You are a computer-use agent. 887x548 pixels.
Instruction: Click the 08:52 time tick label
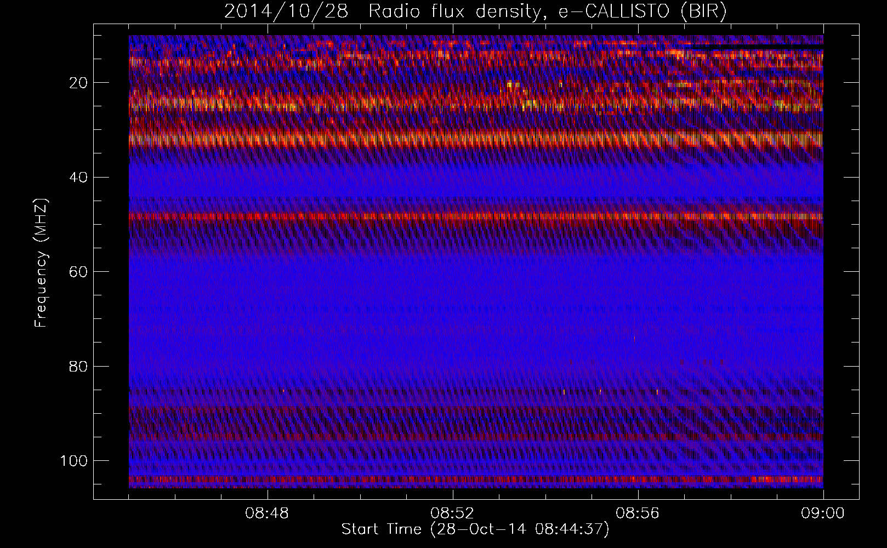pos(453,513)
